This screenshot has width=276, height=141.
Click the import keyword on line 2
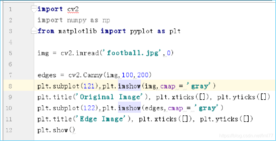click(50, 20)
